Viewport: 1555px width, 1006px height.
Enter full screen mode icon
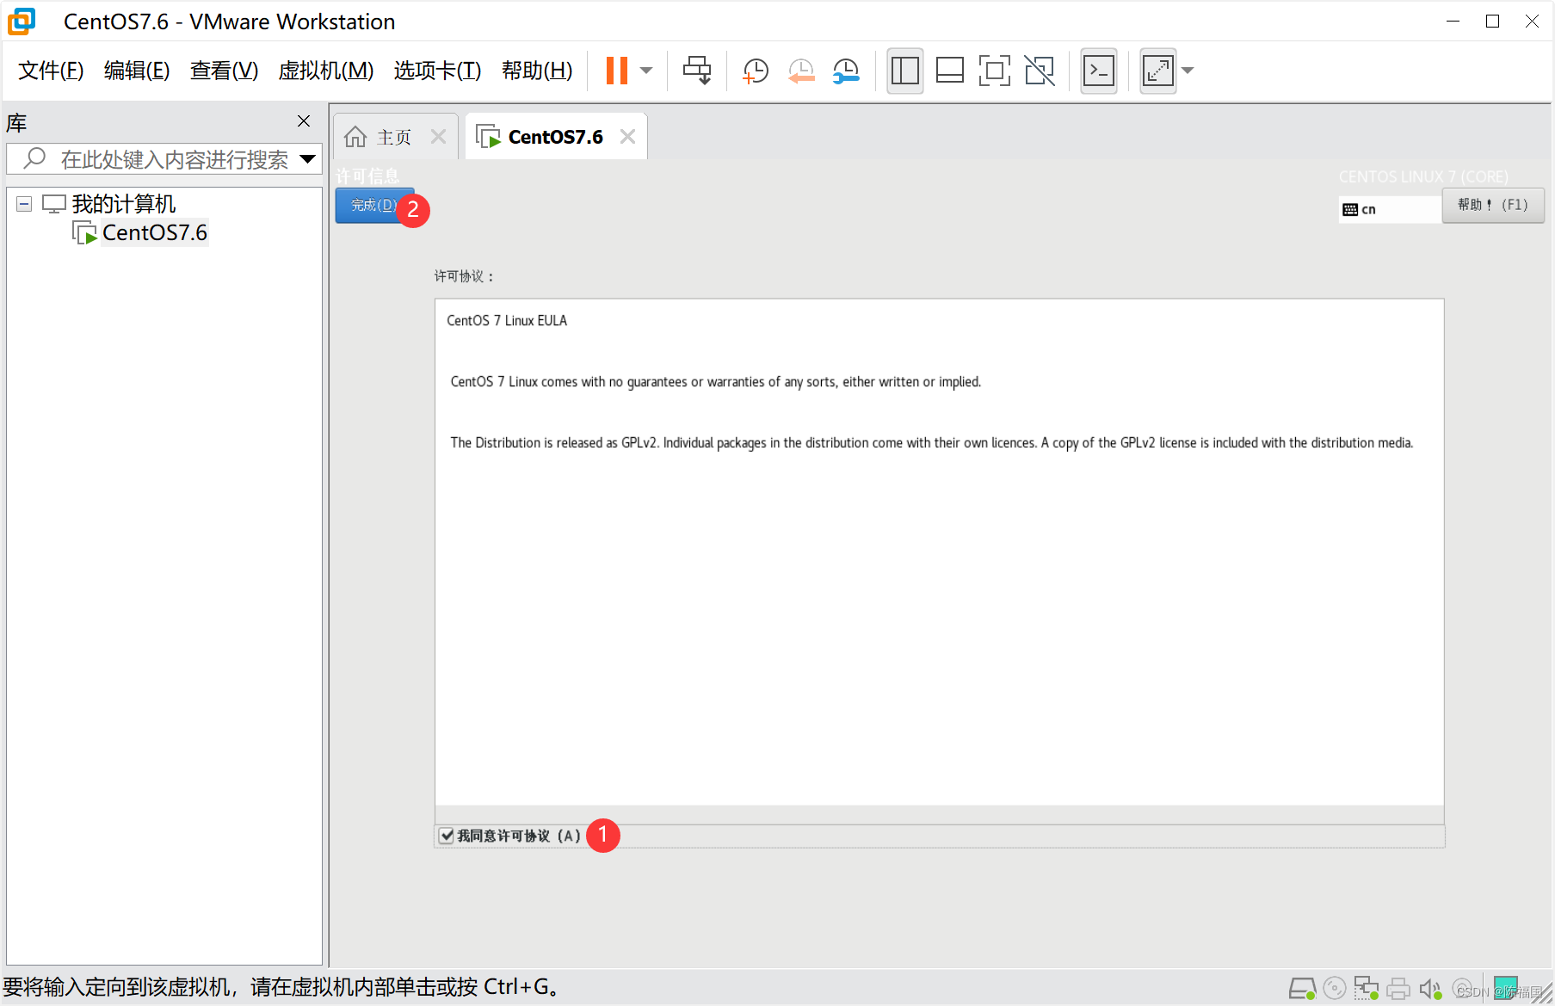(994, 71)
